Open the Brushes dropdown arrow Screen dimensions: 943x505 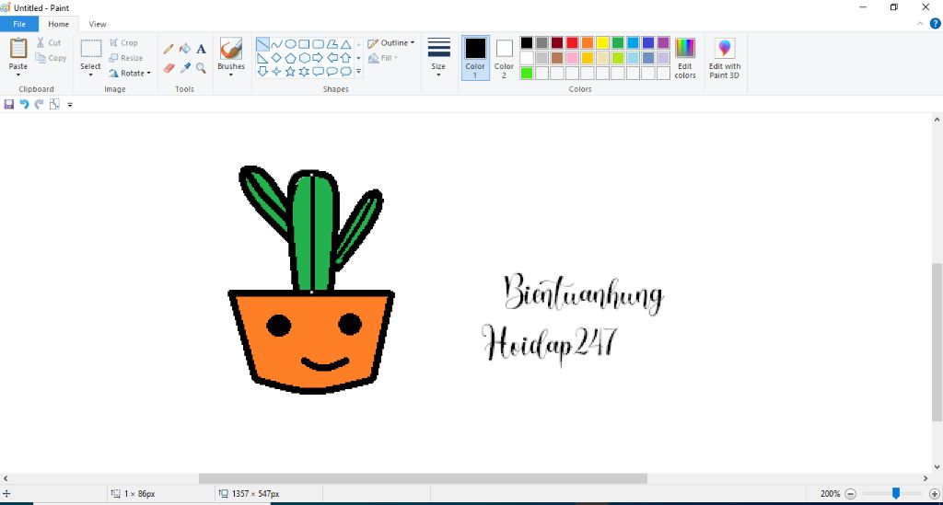coord(231,75)
